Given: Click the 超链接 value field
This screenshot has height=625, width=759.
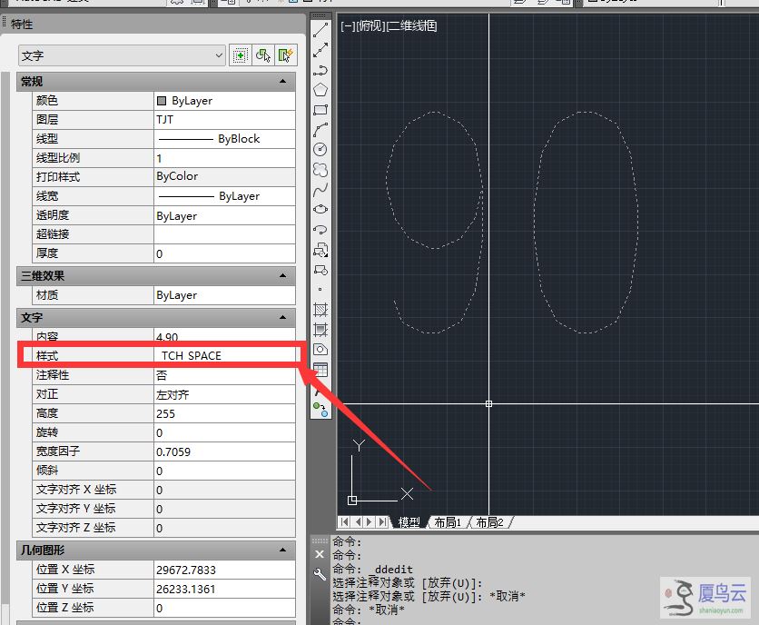Looking at the screenshot, I should tap(224, 234).
